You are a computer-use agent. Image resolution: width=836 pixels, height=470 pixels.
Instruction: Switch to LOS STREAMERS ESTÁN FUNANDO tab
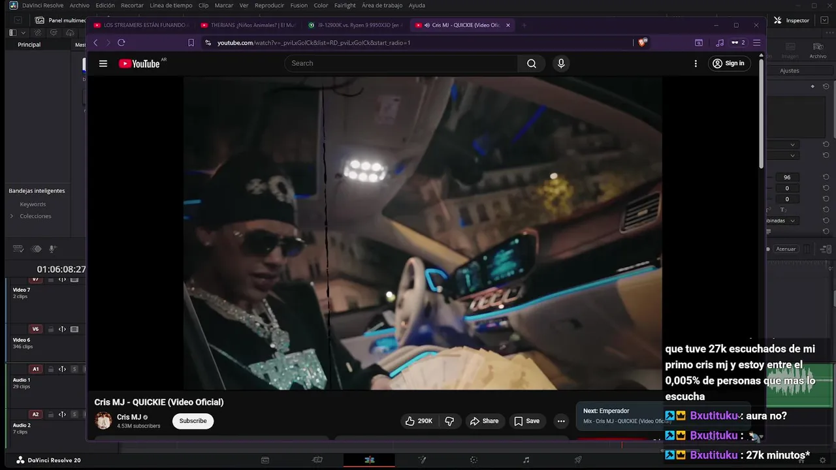[140, 25]
